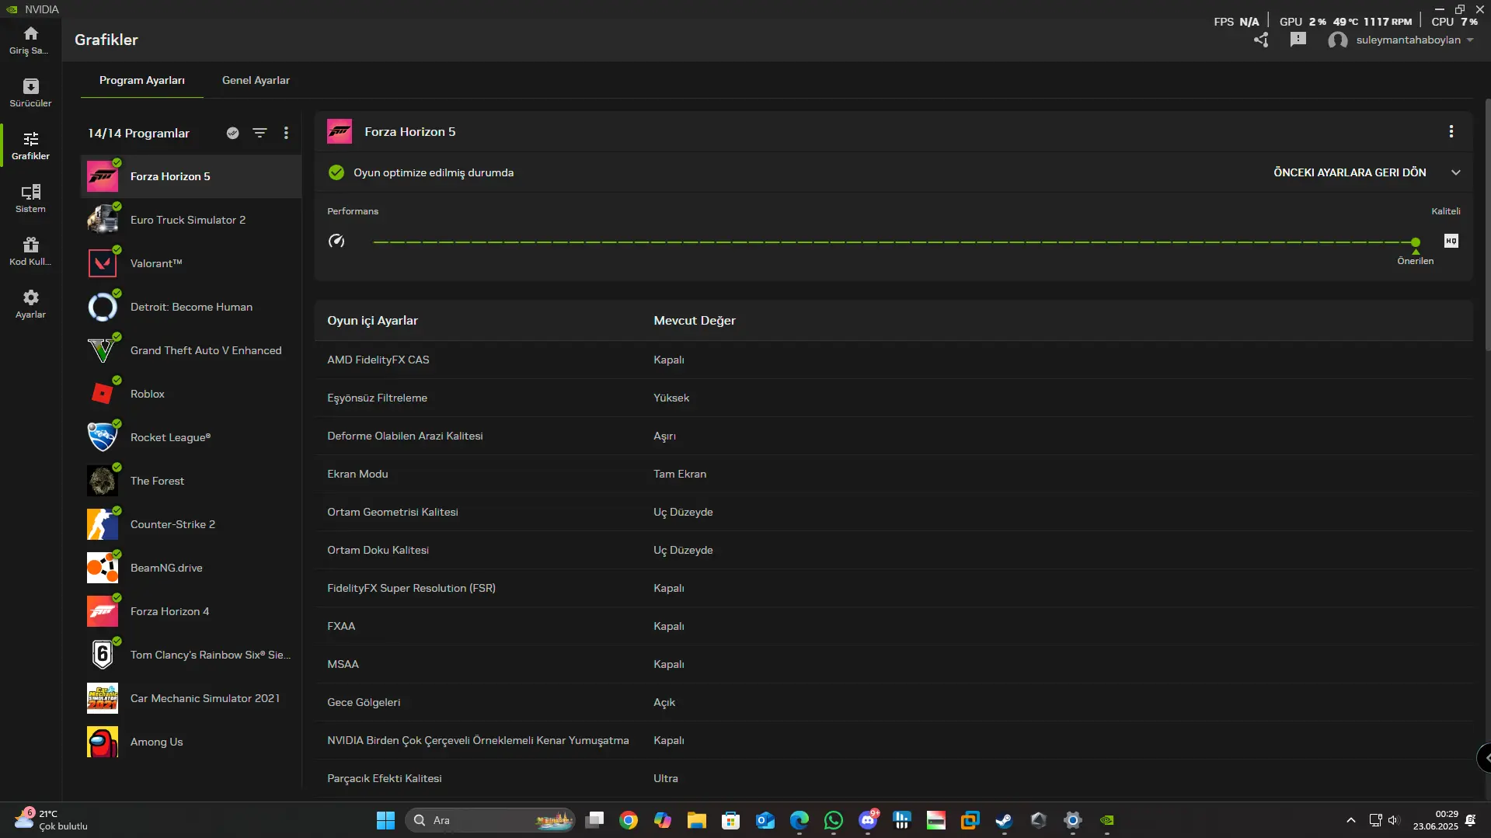
Task: Open the feedback notification icon
Action: [1298, 40]
